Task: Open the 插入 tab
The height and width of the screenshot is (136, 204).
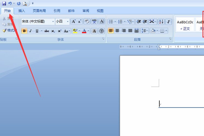Action: 21,11
